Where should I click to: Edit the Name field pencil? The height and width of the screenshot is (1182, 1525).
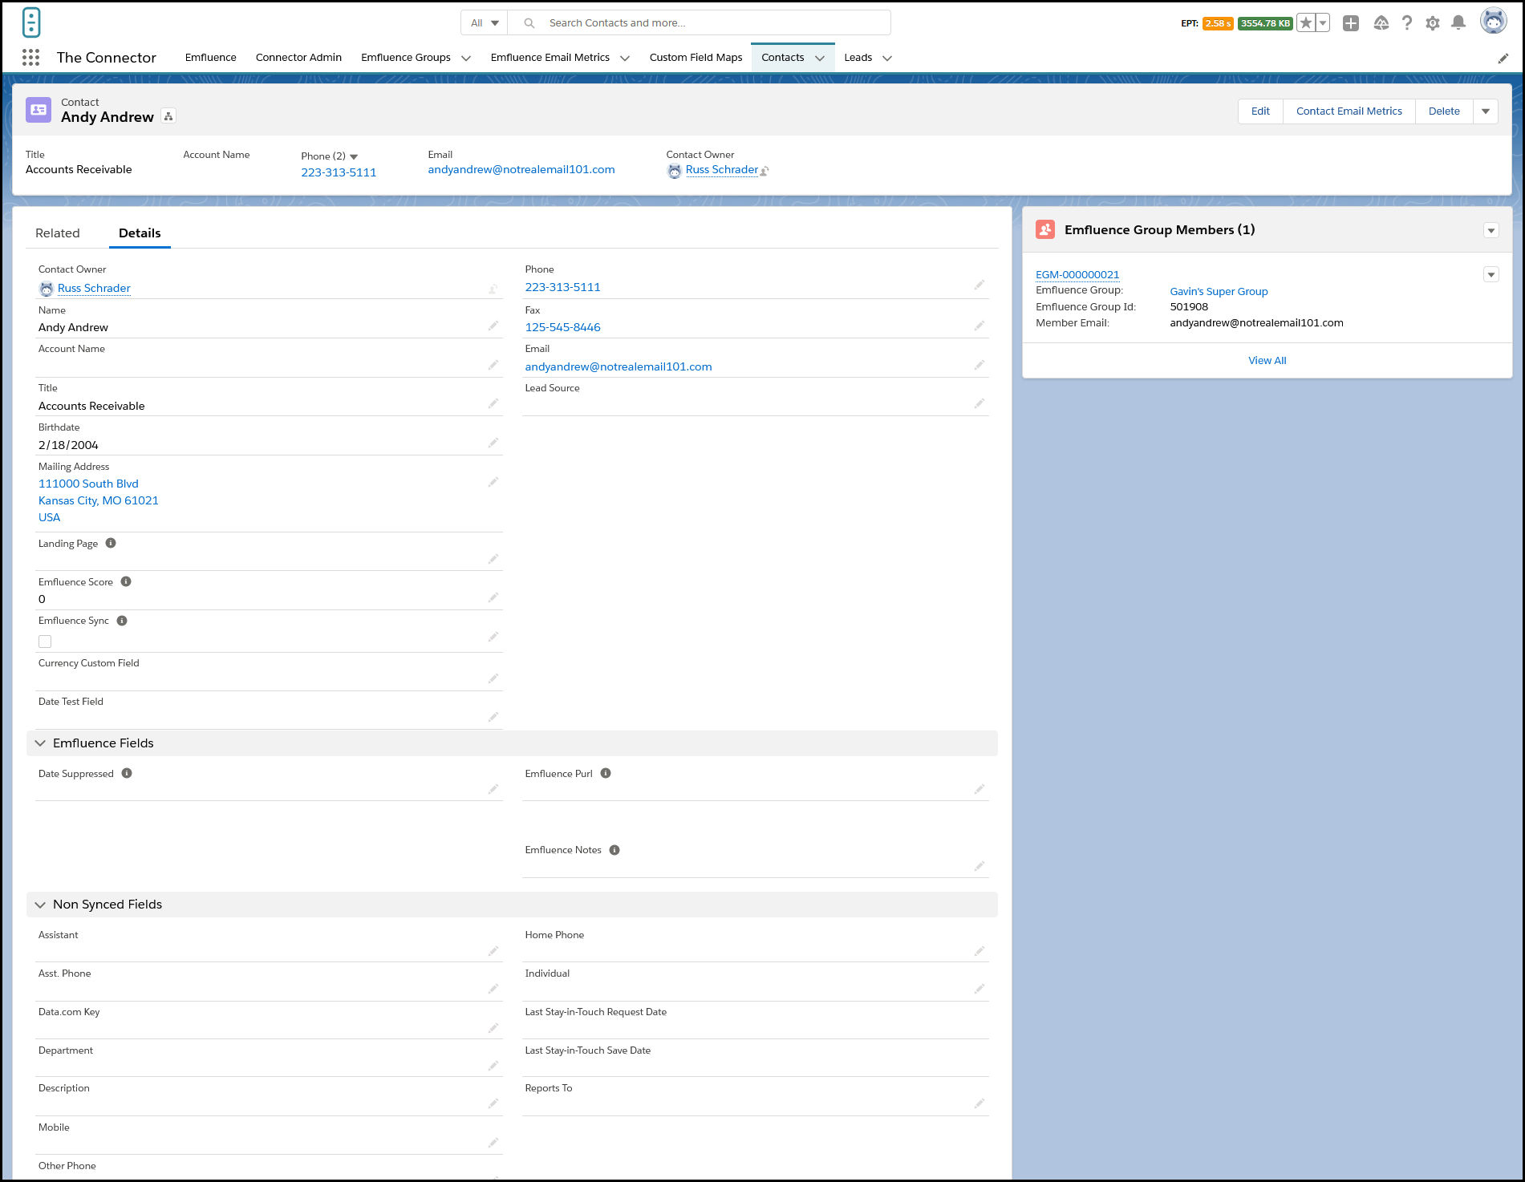[x=493, y=326]
